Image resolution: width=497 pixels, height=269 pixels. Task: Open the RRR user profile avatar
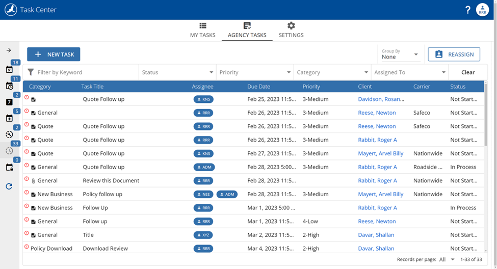(482, 10)
